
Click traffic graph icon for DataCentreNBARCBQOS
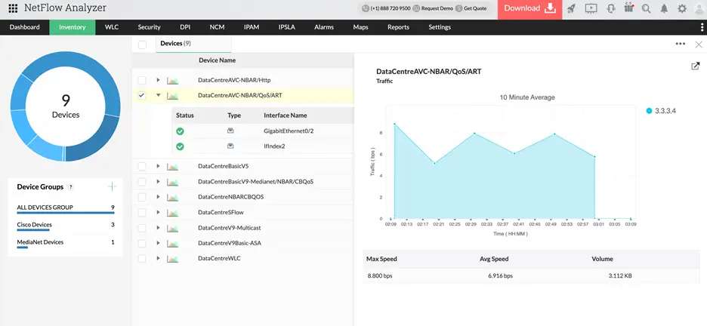(172, 197)
